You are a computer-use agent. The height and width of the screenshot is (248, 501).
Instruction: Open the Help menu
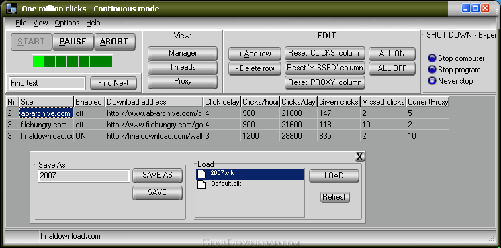(x=93, y=23)
